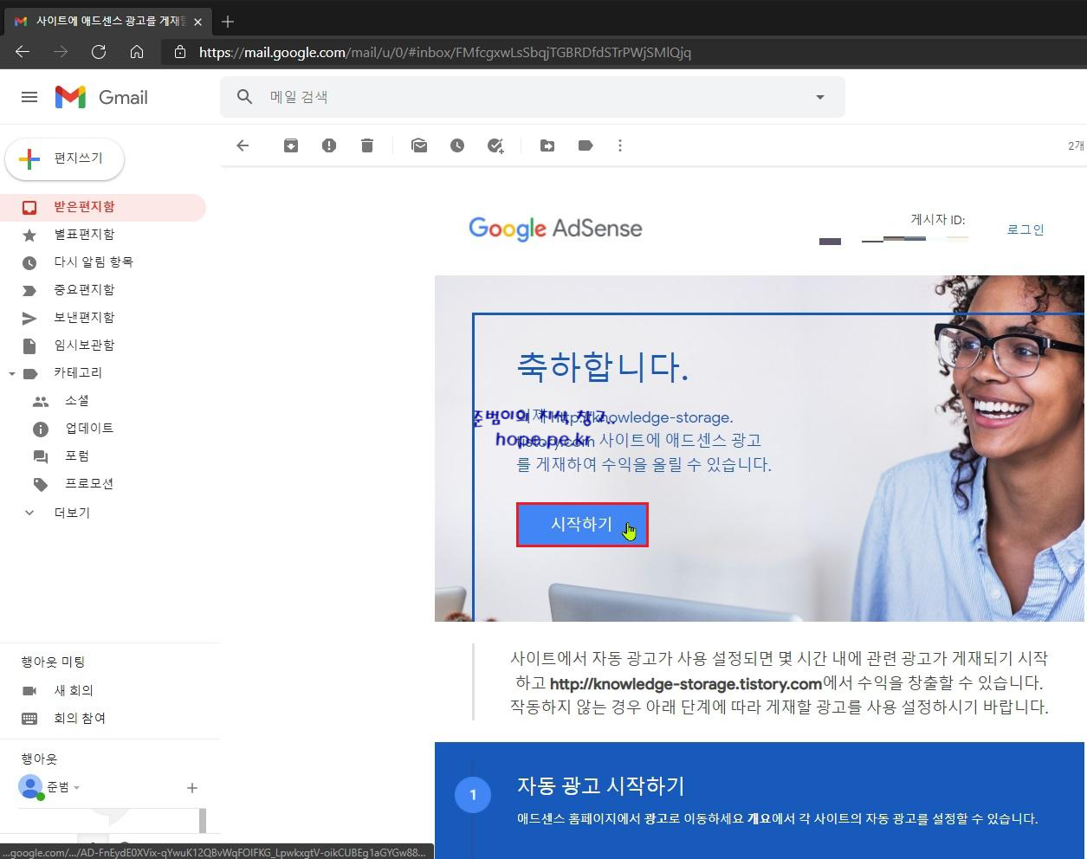Close the Gmail browser tab
Viewport: 1087px width, 859px height.
[x=197, y=22]
